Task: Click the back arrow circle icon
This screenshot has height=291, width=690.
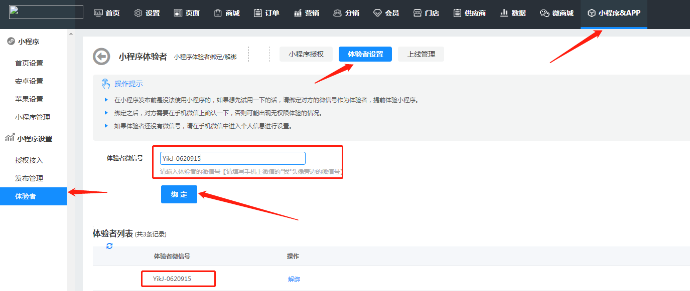Action: (x=101, y=56)
